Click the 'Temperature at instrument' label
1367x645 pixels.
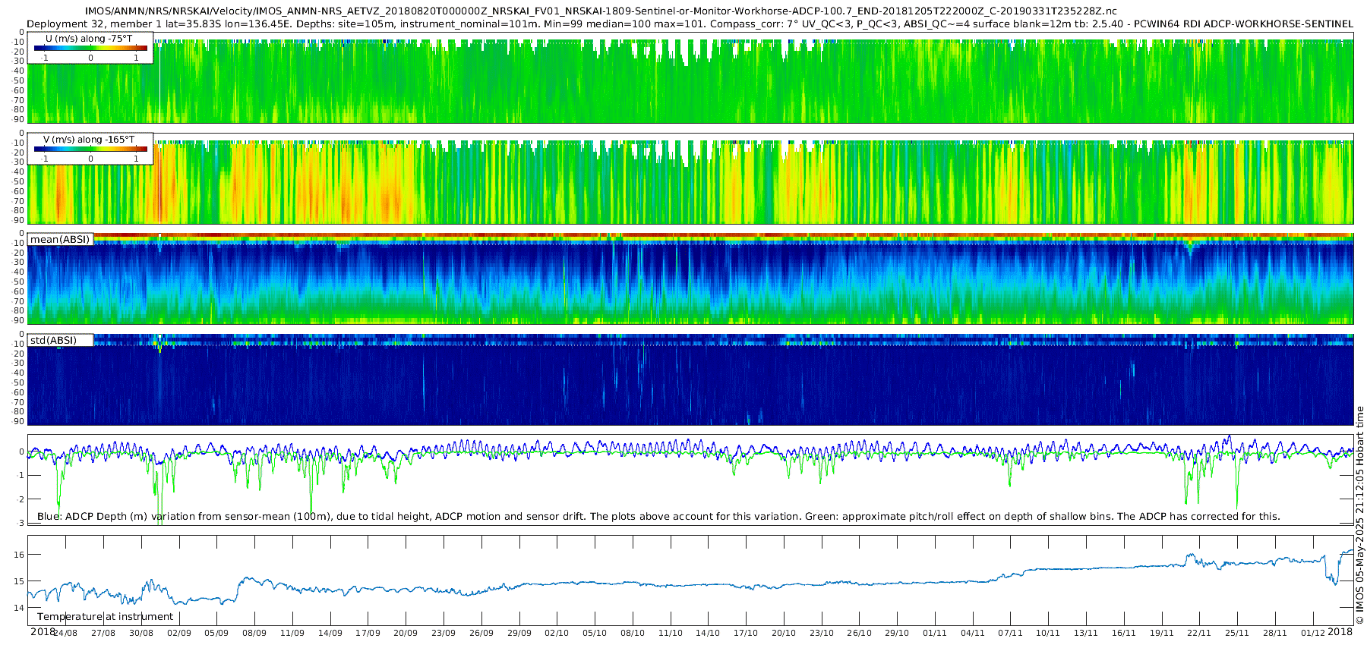(x=105, y=617)
